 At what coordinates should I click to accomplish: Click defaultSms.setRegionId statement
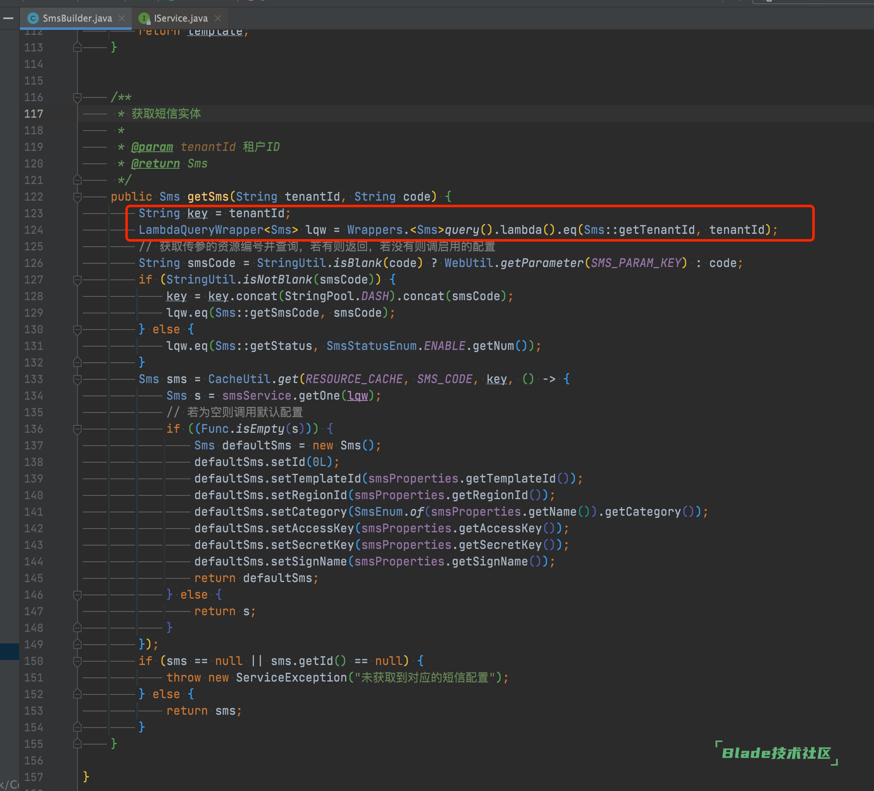374,495
